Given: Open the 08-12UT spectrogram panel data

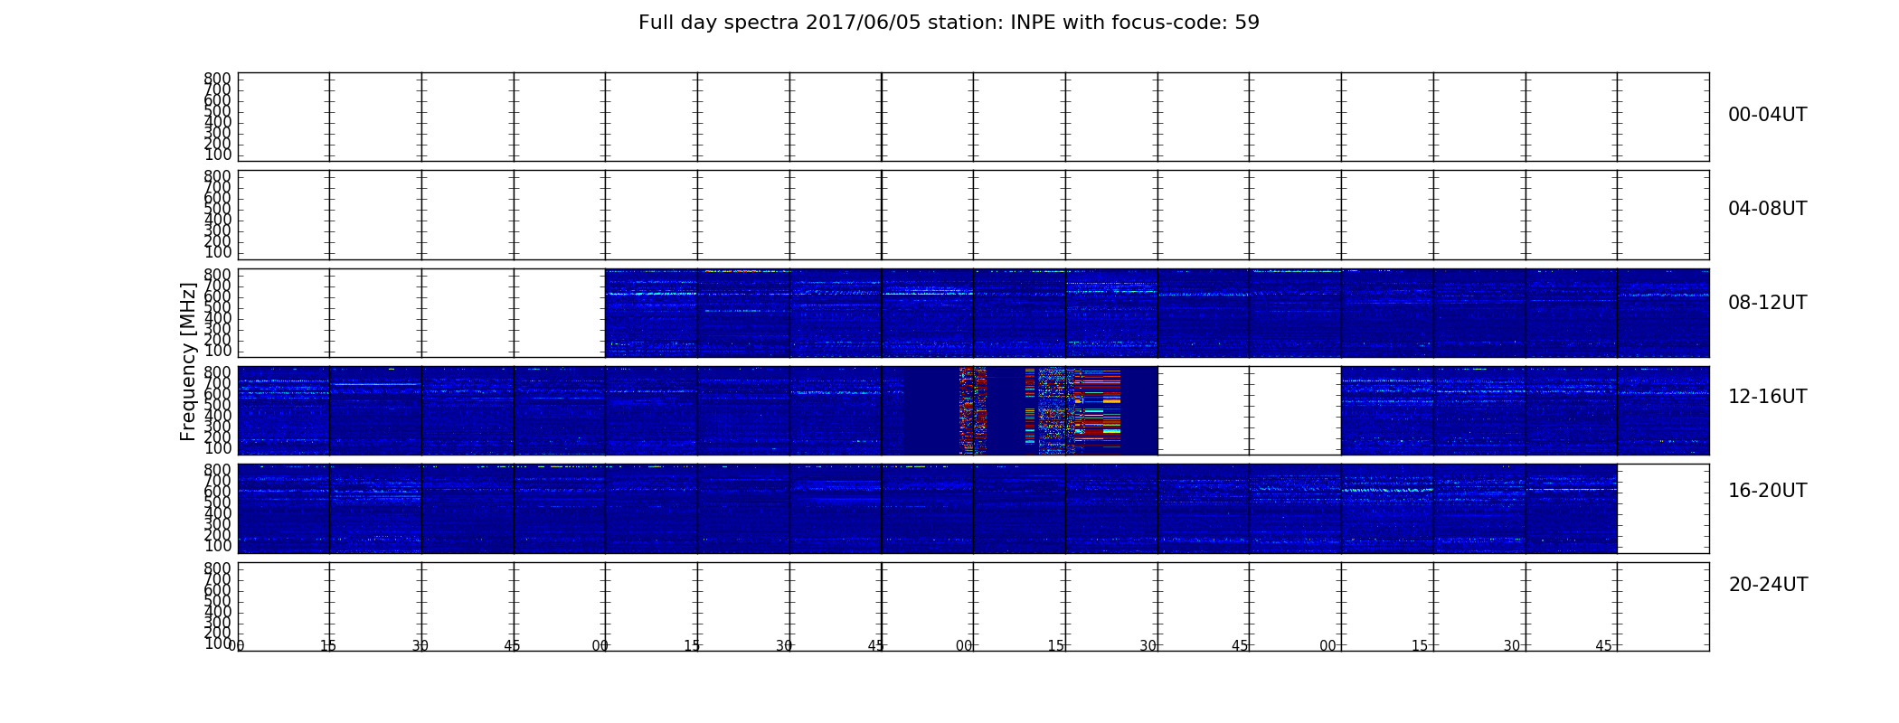Looking at the screenshot, I should click(1157, 313).
